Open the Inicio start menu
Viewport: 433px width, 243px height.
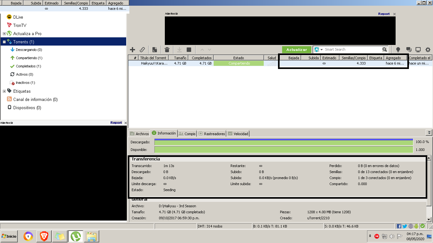pyautogui.click(x=9, y=236)
